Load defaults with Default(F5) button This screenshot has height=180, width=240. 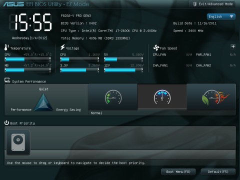pyautogui.click(x=218, y=172)
